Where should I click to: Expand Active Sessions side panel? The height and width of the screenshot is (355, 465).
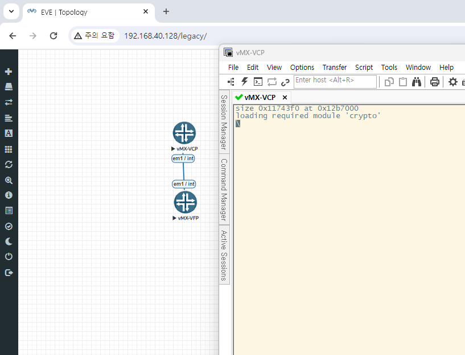(224, 255)
